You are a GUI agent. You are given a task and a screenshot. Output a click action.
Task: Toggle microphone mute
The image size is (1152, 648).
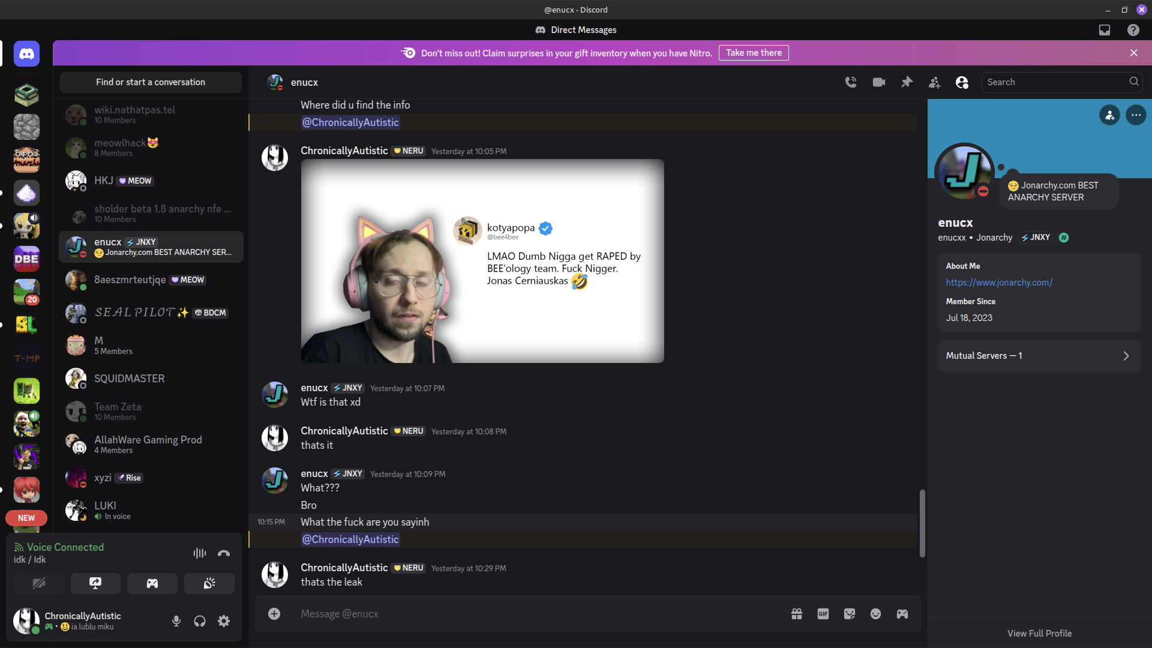click(x=176, y=621)
